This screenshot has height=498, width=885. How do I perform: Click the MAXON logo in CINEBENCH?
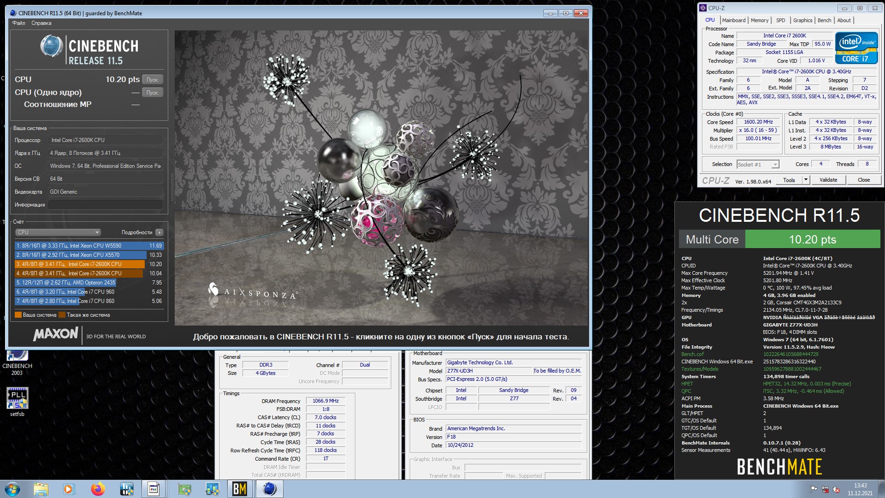(56, 334)
